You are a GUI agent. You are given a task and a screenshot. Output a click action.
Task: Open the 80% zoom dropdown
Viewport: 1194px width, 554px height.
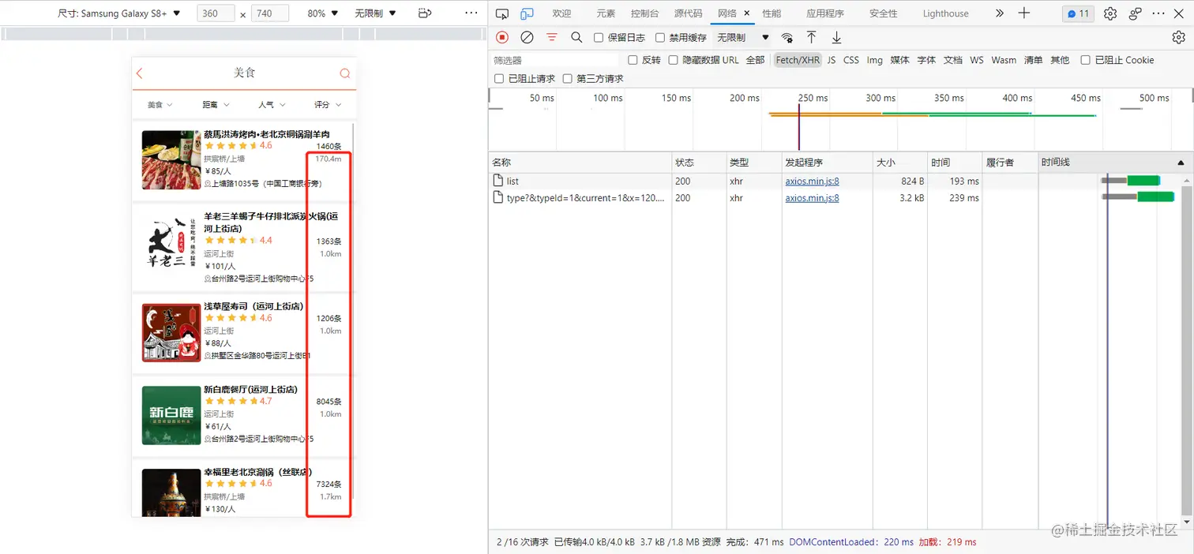(323, 13)
